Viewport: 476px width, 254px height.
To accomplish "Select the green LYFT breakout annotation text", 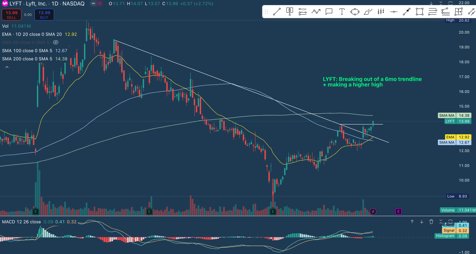I will [x=372, y=82].
